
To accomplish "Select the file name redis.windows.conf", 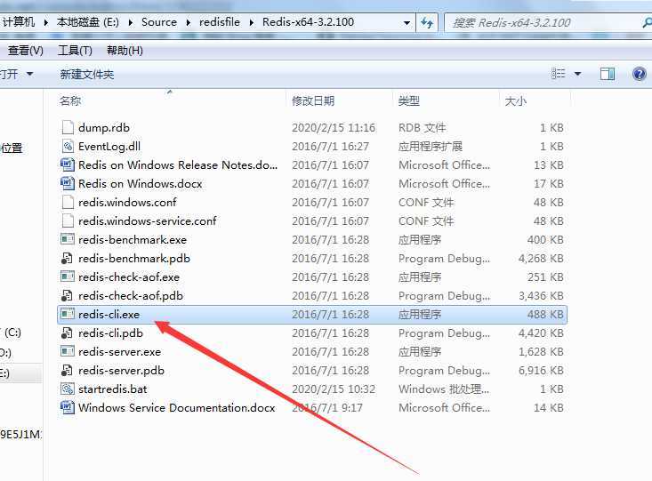I will click(127, 202).
